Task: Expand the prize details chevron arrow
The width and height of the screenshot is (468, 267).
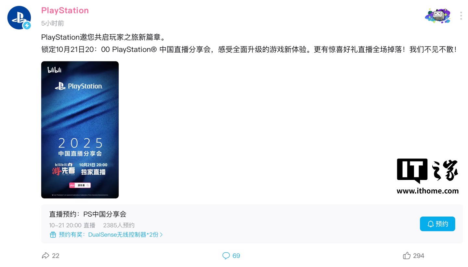Action: 161,235
